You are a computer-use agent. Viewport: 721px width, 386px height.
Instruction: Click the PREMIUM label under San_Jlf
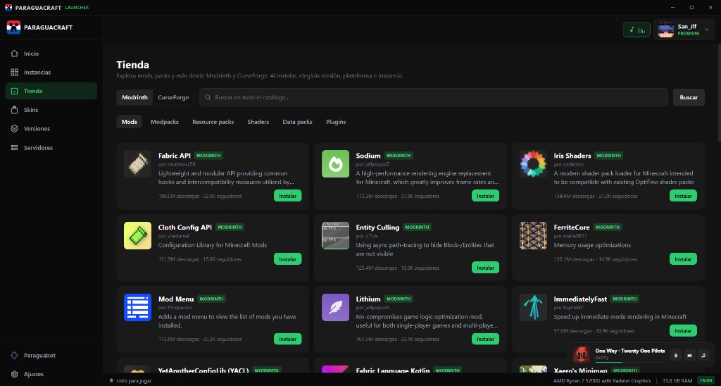(x=688, y=34)
